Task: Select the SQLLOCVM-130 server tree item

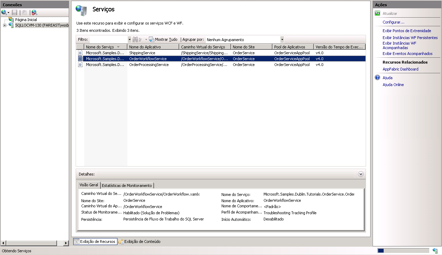Action: pyautogui.click(x=42, y=25)
